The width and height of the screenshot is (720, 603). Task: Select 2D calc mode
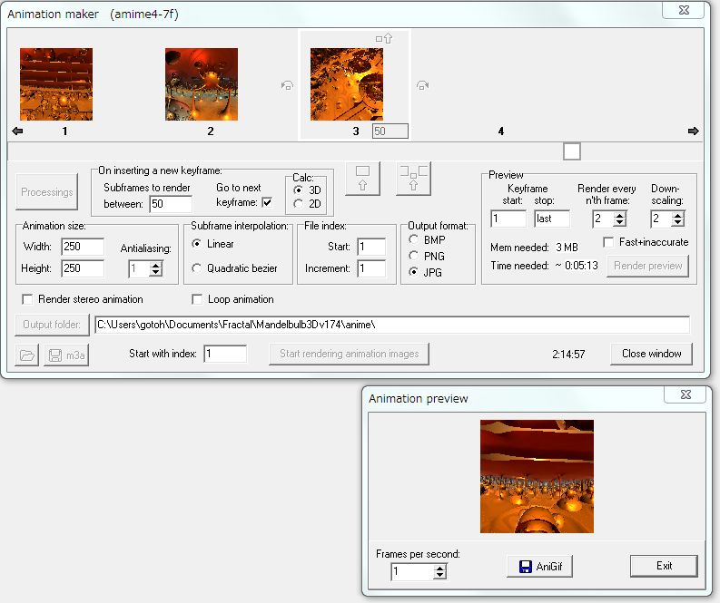[298, 204]
